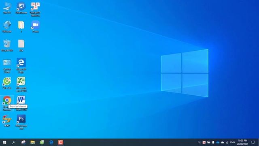
Task: Open the clock showing 10:23 PM
Action: click(x=242, y=142)
